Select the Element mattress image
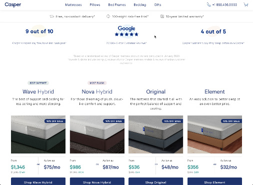253x185 pixels. click(x=214, y=134)
